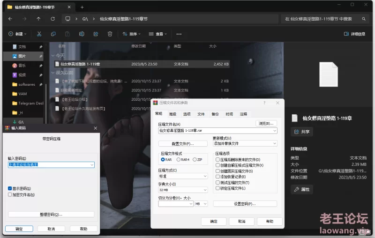
Task: Open the three-dots more options menu
Action: coord(179,34)
